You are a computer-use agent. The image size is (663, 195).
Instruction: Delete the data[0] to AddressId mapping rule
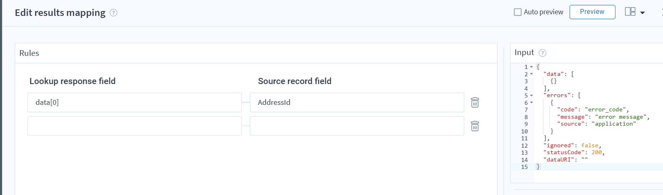pyautogui.click(x=475, y=102)
